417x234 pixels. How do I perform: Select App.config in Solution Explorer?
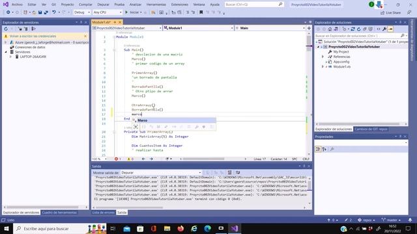click(x=341, y=62)
